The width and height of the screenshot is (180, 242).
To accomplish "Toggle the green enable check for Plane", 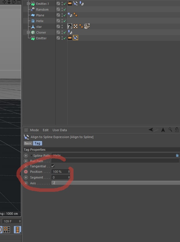I will click(65, 15).
